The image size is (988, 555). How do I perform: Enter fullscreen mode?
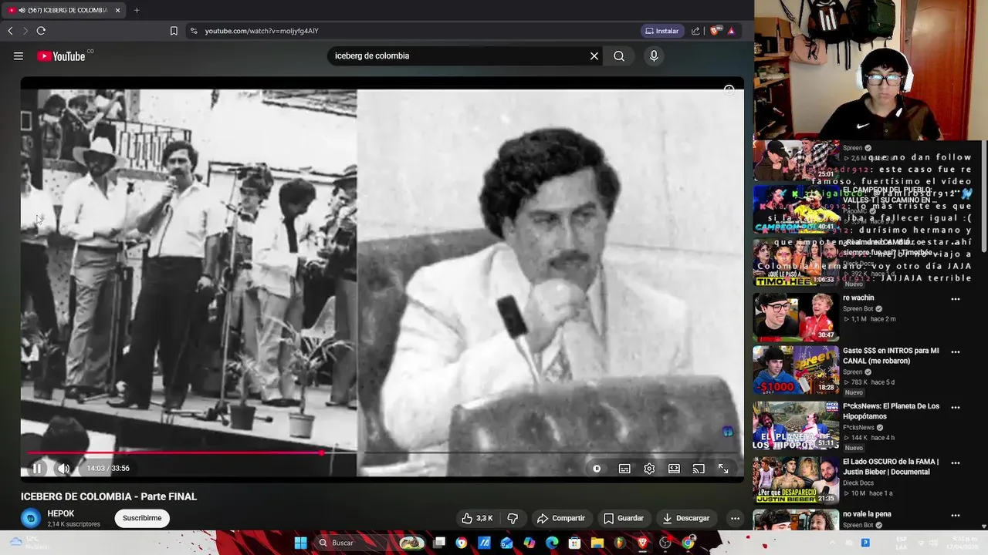pos(723,468)
